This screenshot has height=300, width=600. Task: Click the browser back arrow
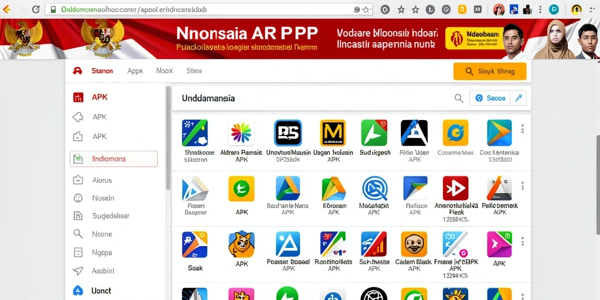click(6, 9)
